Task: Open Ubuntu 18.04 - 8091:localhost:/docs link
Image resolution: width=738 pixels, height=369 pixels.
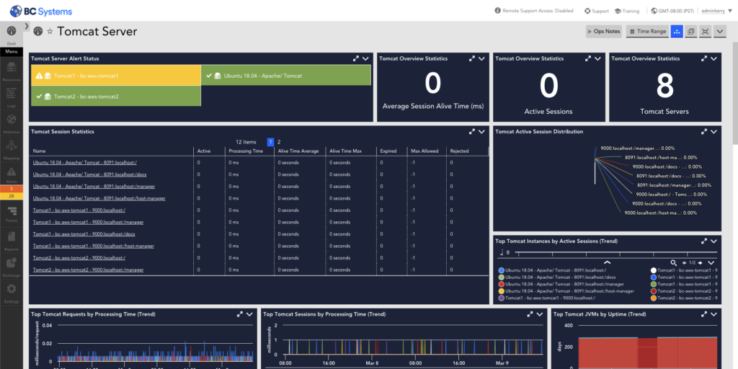Action: 89,174
